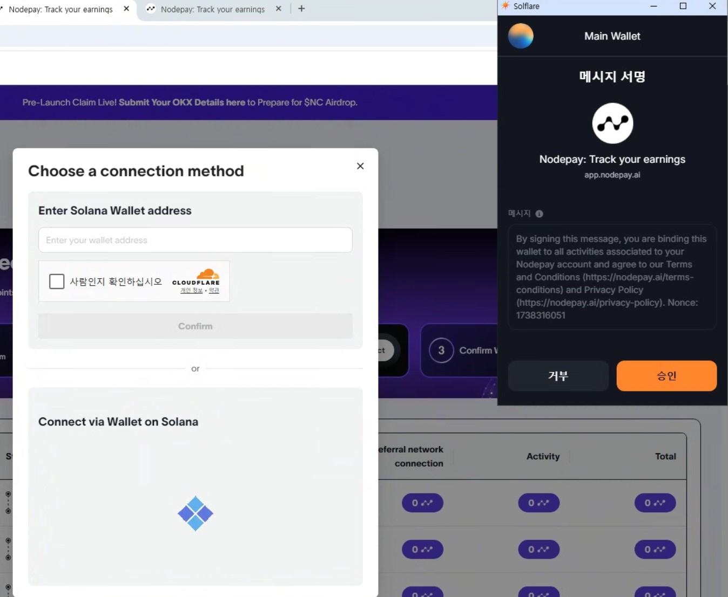This screenshot has height=597, width=728.
Task: Check the Cloudflare human verification checkbox
Action: [x=57, y=281]
